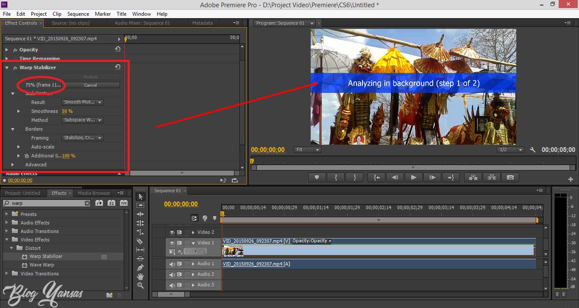
Task: Mute the Audio 1 track
Action: click(172, 263)
